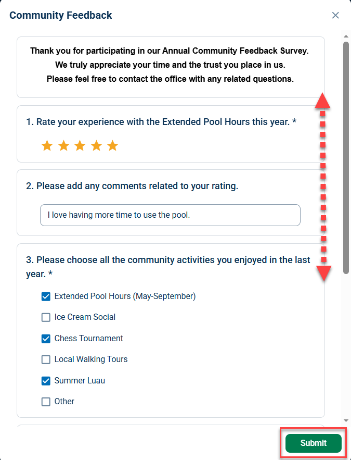
Task: Uncheck the Chess Tournament option
Action: coord(46,339)
